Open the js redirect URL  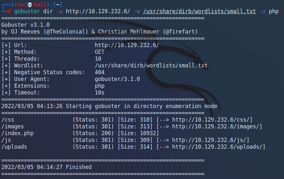coord(211,140)
